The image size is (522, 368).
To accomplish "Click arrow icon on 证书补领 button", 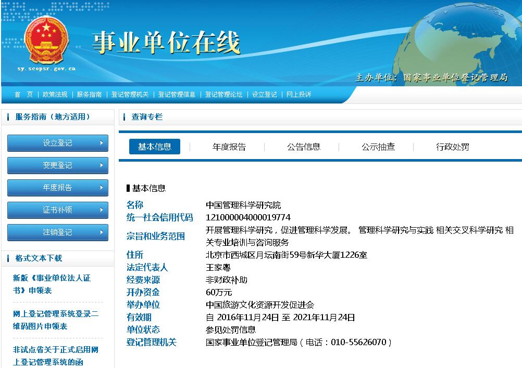I will (102, 209).
